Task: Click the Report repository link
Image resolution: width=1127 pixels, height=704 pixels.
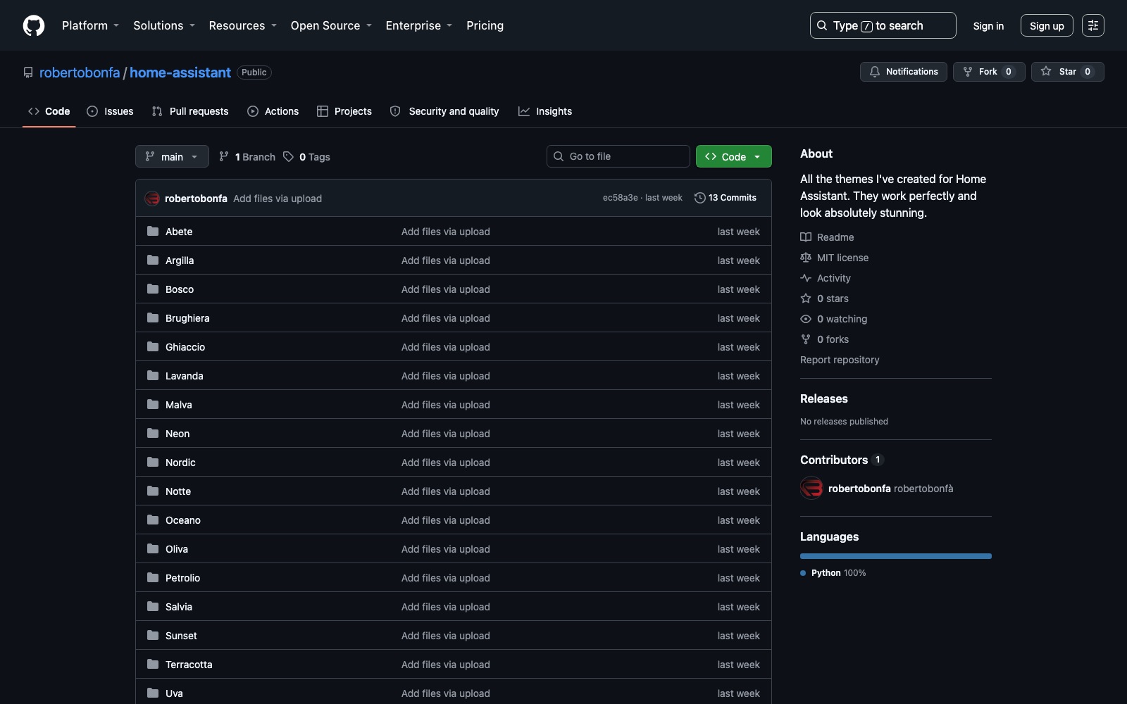Action: [x=840, y=360]
